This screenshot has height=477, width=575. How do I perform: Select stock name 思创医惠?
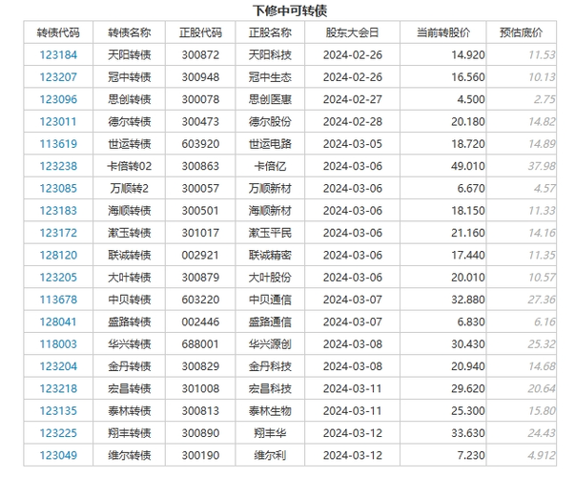tap(270, 99)
